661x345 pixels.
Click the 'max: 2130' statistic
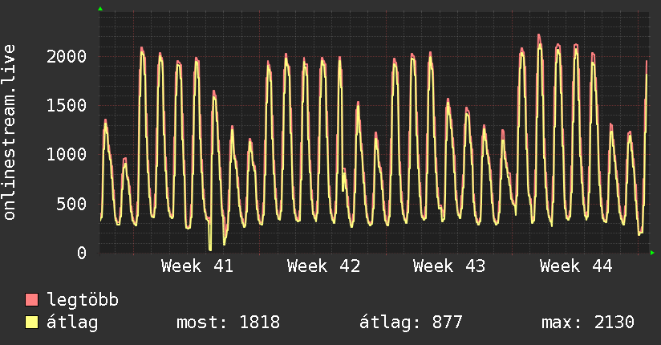coord(588,323)
